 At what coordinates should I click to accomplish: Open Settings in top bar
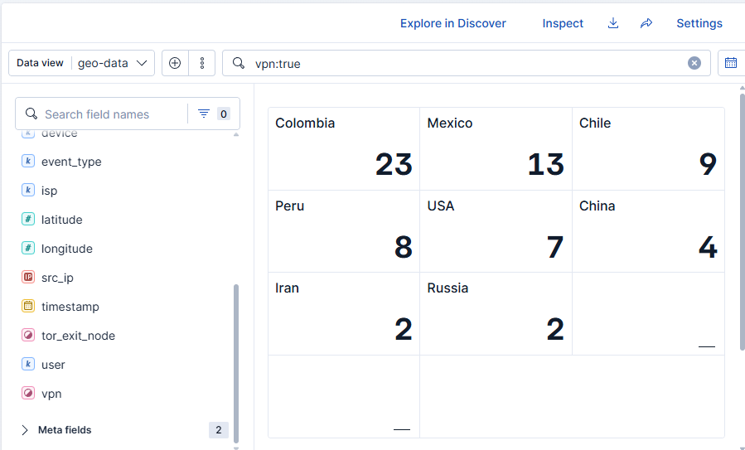point(699,23)
